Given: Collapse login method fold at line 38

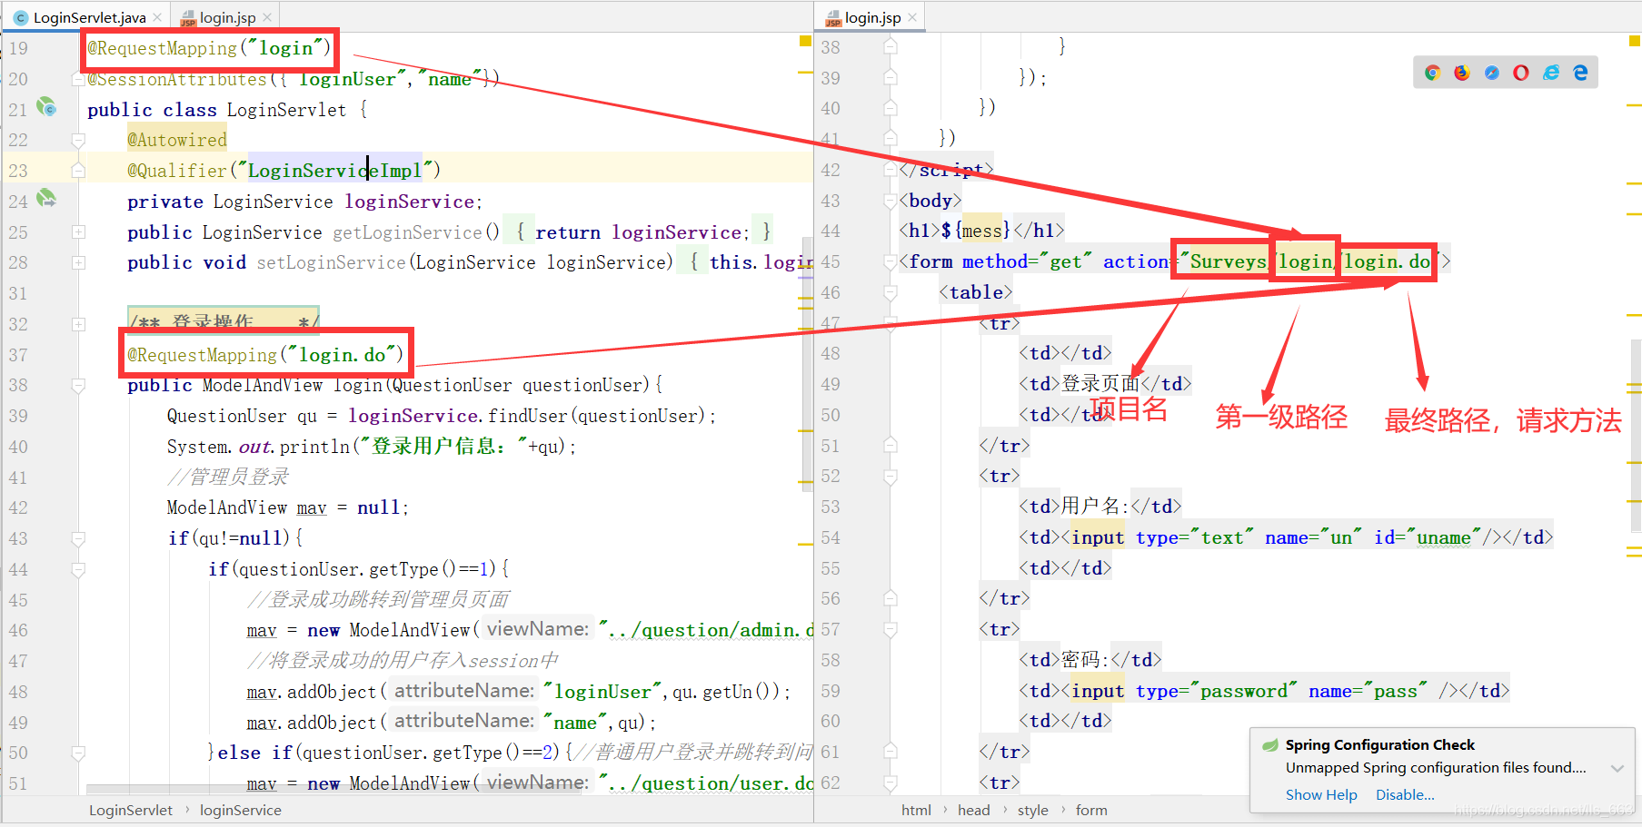Looking at the screenshot, I should pyautogui.click(x=78, y=386).
